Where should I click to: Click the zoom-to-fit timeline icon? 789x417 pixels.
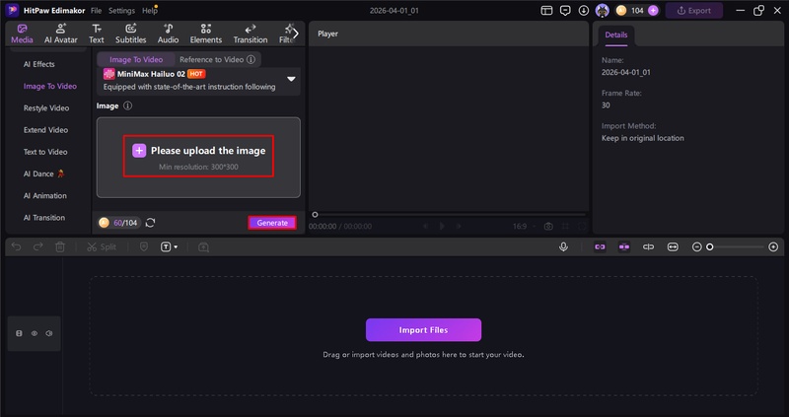672,246
